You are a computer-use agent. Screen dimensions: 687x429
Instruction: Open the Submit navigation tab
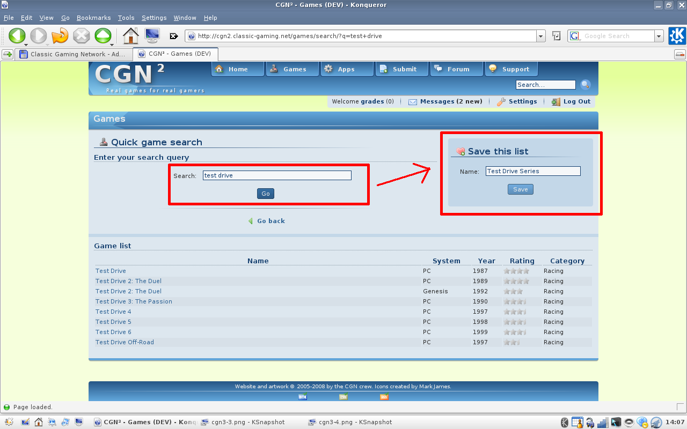401,69
